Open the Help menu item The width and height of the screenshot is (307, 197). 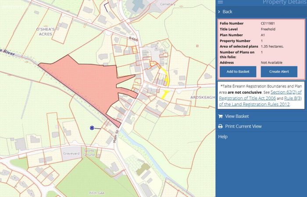223,137
